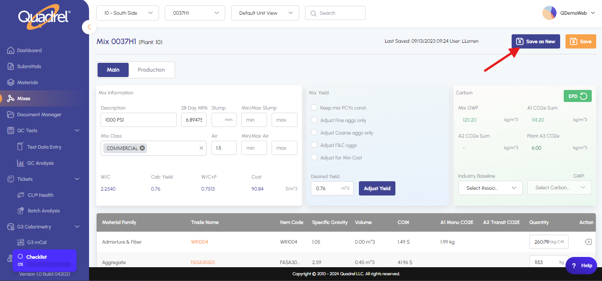Expand the QC Tests submenu chevron
The width and height of the screenshot is (602, 281).
[77, 130]
